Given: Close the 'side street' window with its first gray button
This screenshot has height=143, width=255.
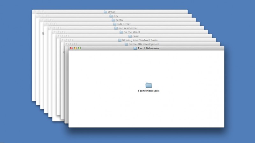Looking at the screenshot, I should pos(47,24).
